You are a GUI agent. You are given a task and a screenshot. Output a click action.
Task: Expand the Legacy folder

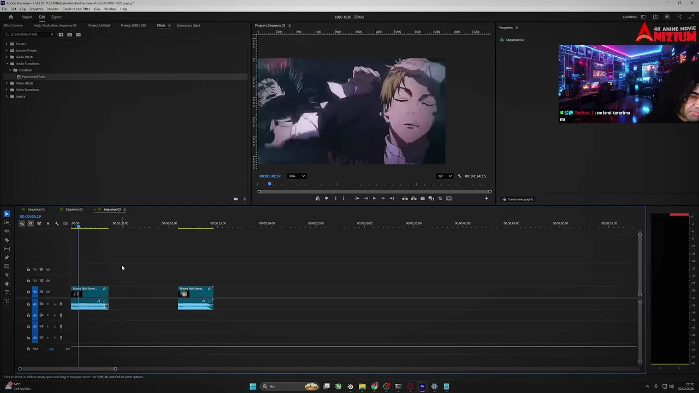point(6,96)
